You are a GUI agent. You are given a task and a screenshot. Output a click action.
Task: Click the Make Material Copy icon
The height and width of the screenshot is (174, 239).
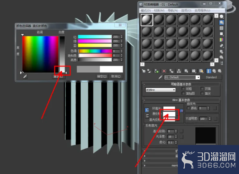click(x=172, y=71)
